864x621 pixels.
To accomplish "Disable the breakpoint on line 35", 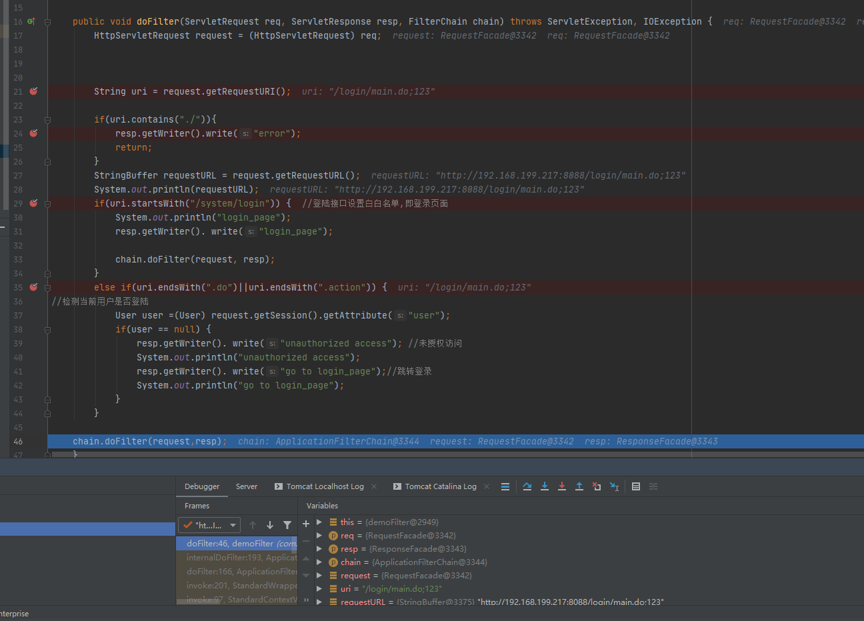I will click(33, 287).
